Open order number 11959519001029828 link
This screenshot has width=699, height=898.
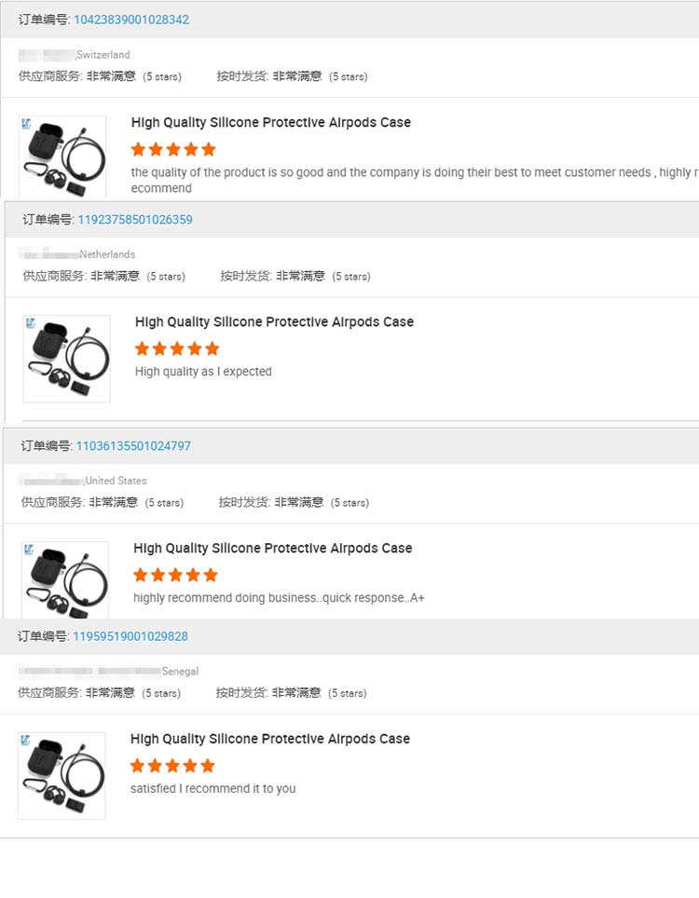tap(130, 636)
